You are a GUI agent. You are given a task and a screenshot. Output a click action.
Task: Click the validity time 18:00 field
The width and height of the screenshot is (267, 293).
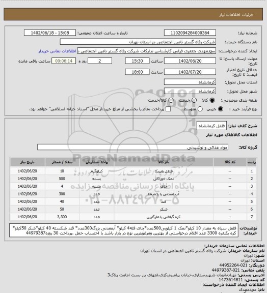pos(137,72)
